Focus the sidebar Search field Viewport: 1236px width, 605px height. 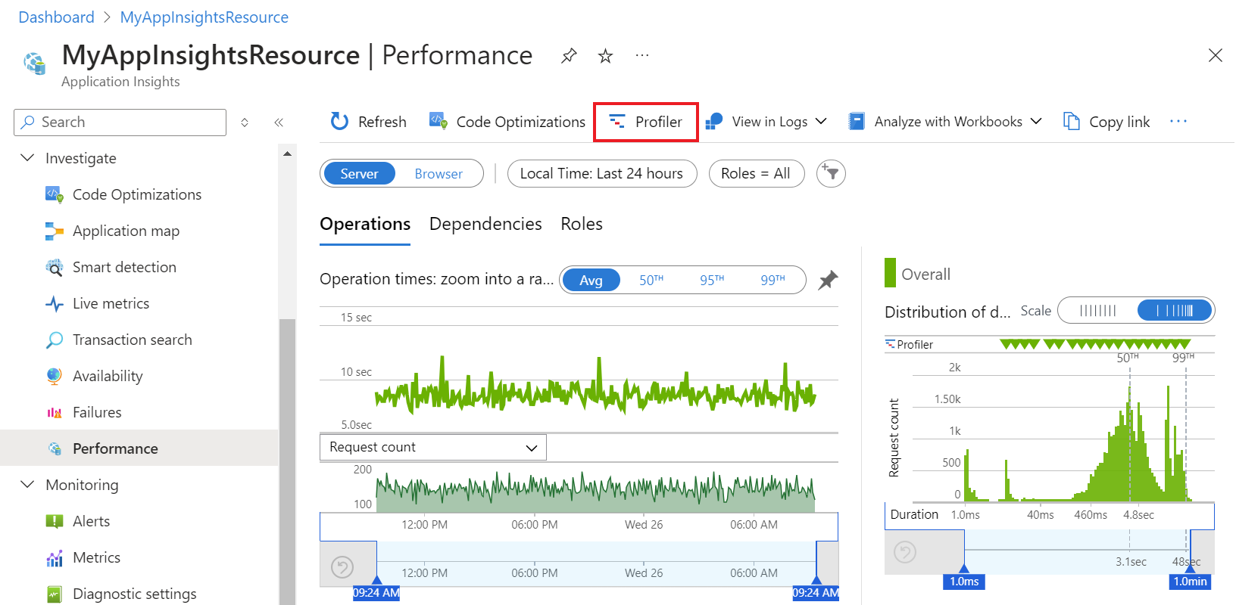[120, 123]
